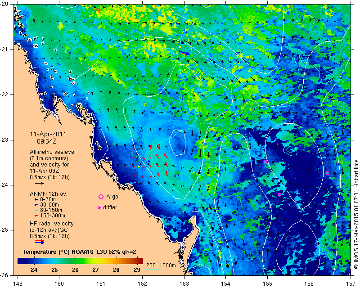This screenshot has width=360, height=288.
Task: Select the cyan 80-150m ANMN marker
Action: pyautogui.click(x=36, y=210)
